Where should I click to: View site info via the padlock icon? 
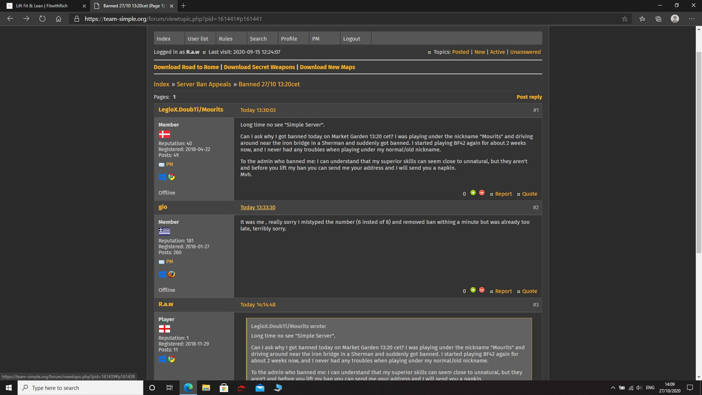click(x=77, y=18)
